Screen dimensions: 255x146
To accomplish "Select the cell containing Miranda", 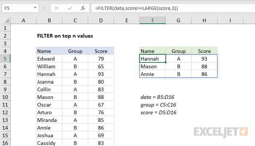I will 49,120.
